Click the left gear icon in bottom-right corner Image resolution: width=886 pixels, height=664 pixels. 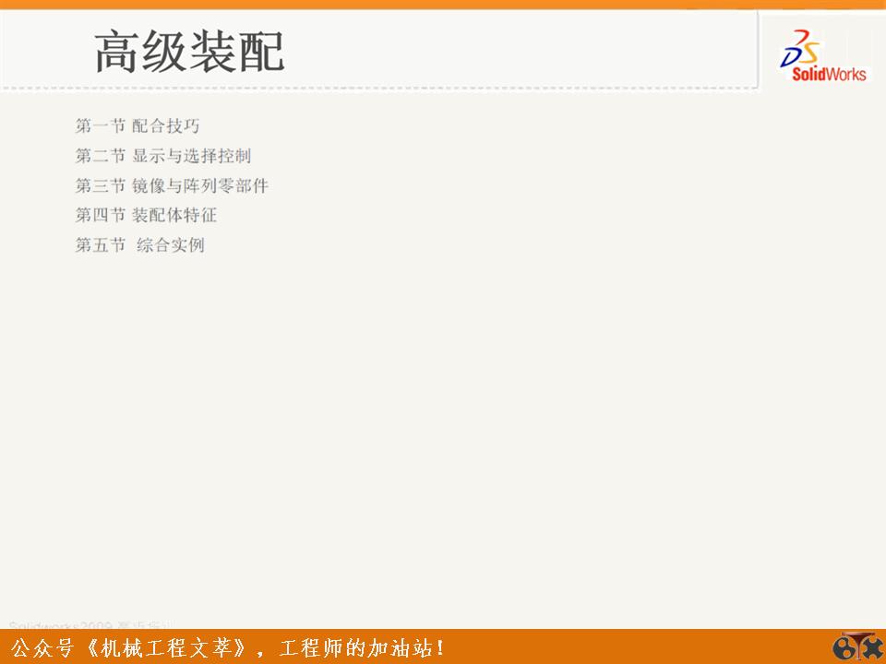point(843,647)
